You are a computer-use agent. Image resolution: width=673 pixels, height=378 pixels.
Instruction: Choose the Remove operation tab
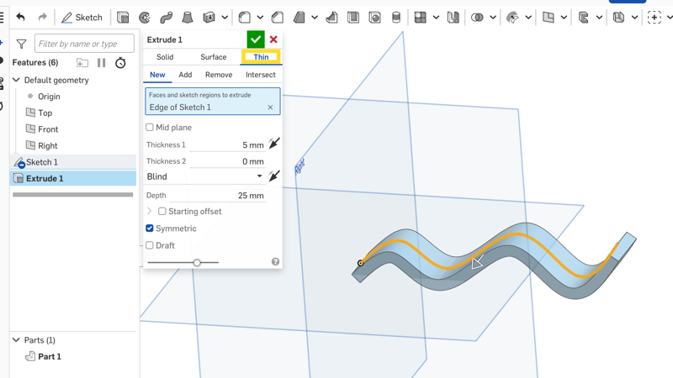point(219,75)
